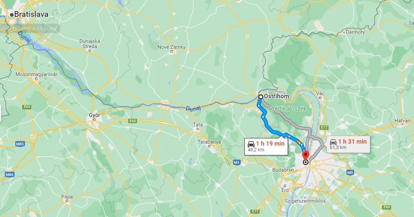The height and width of the screenshot is (217, 414).
Task: Click the Ostřihom origin marker circle
Action: tap(261, 97)
